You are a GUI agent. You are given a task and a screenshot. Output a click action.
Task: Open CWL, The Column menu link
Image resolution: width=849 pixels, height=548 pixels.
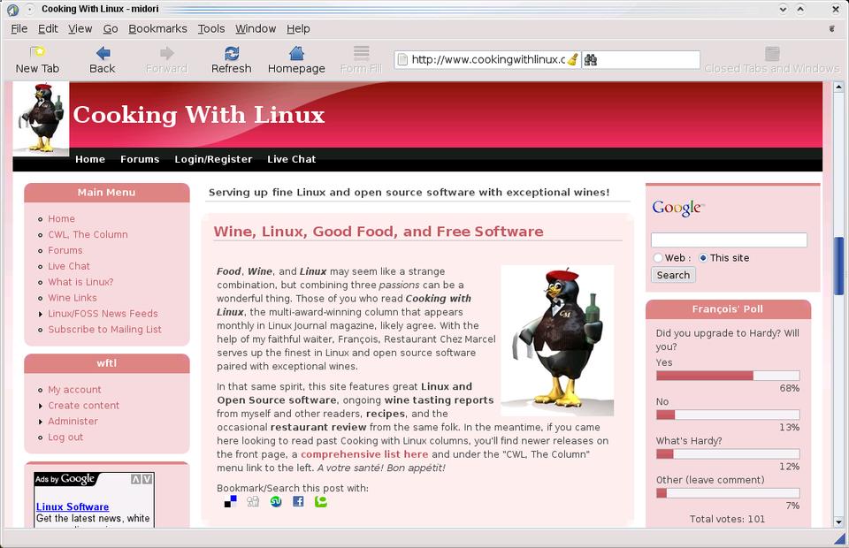(x=88, y=235)
